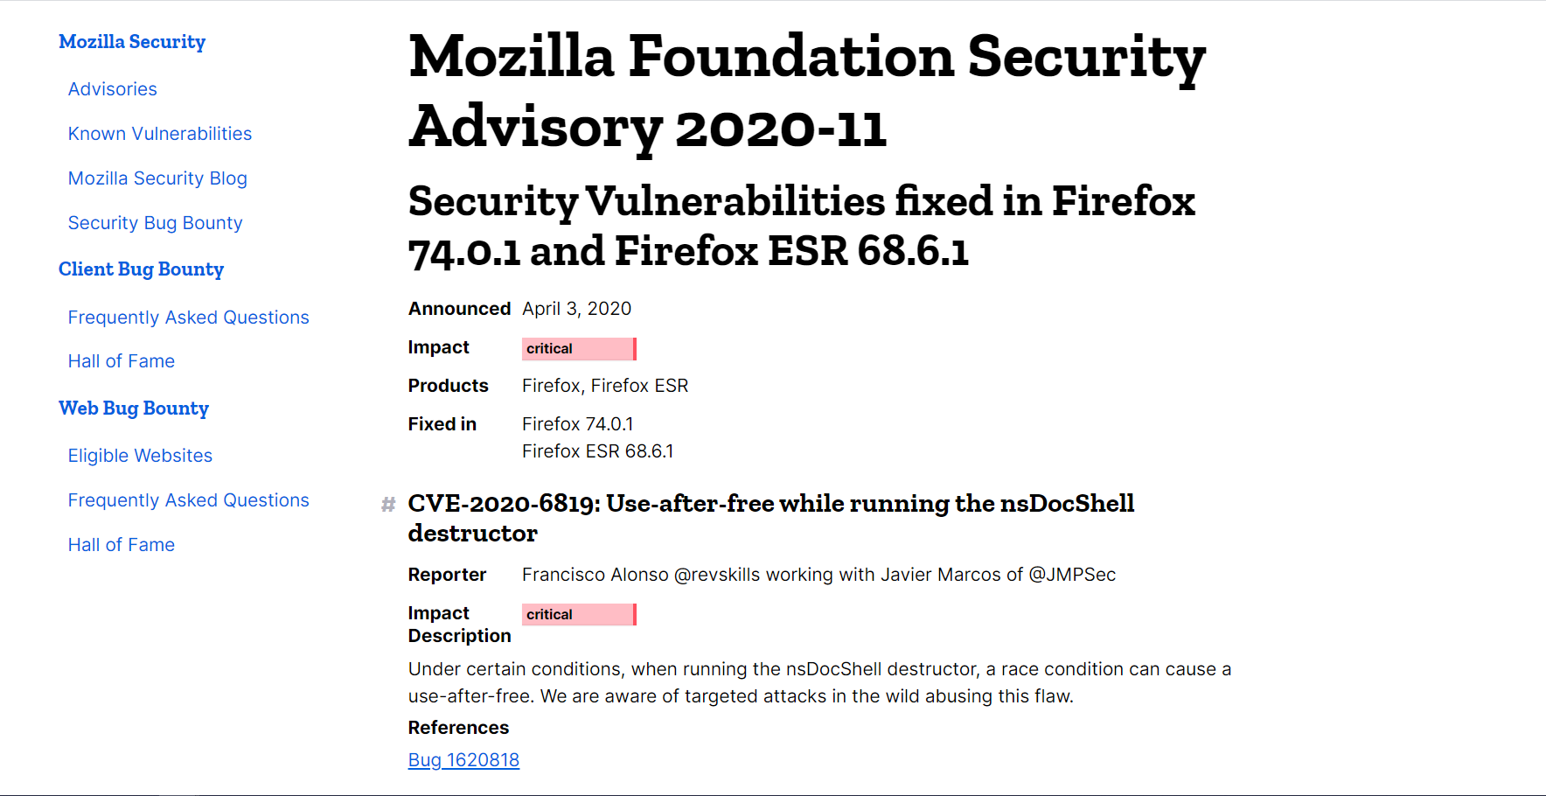Screen dimensions: 1546x796
Task: Click the critical impact badge under Announced
Action: pos(578,348)
